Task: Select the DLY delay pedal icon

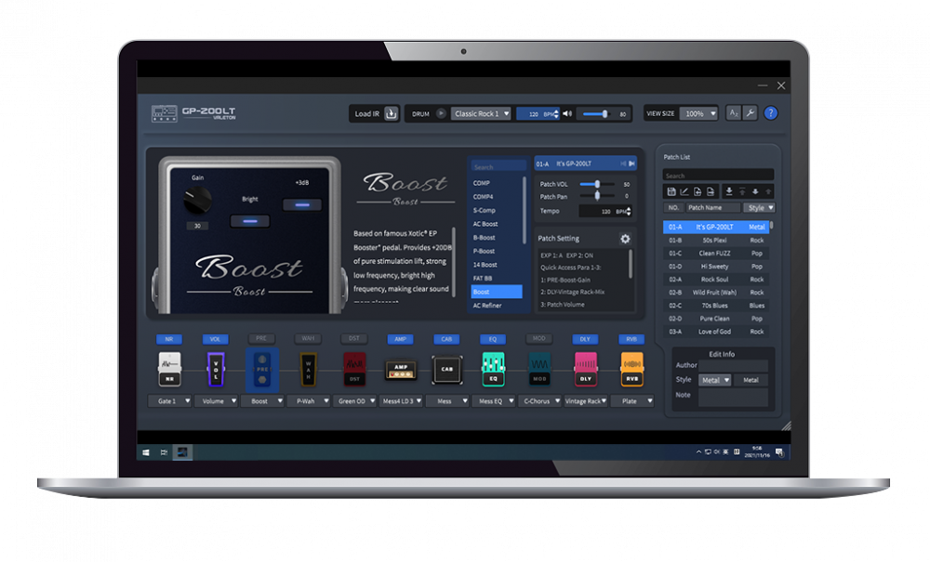Action: 585,370
